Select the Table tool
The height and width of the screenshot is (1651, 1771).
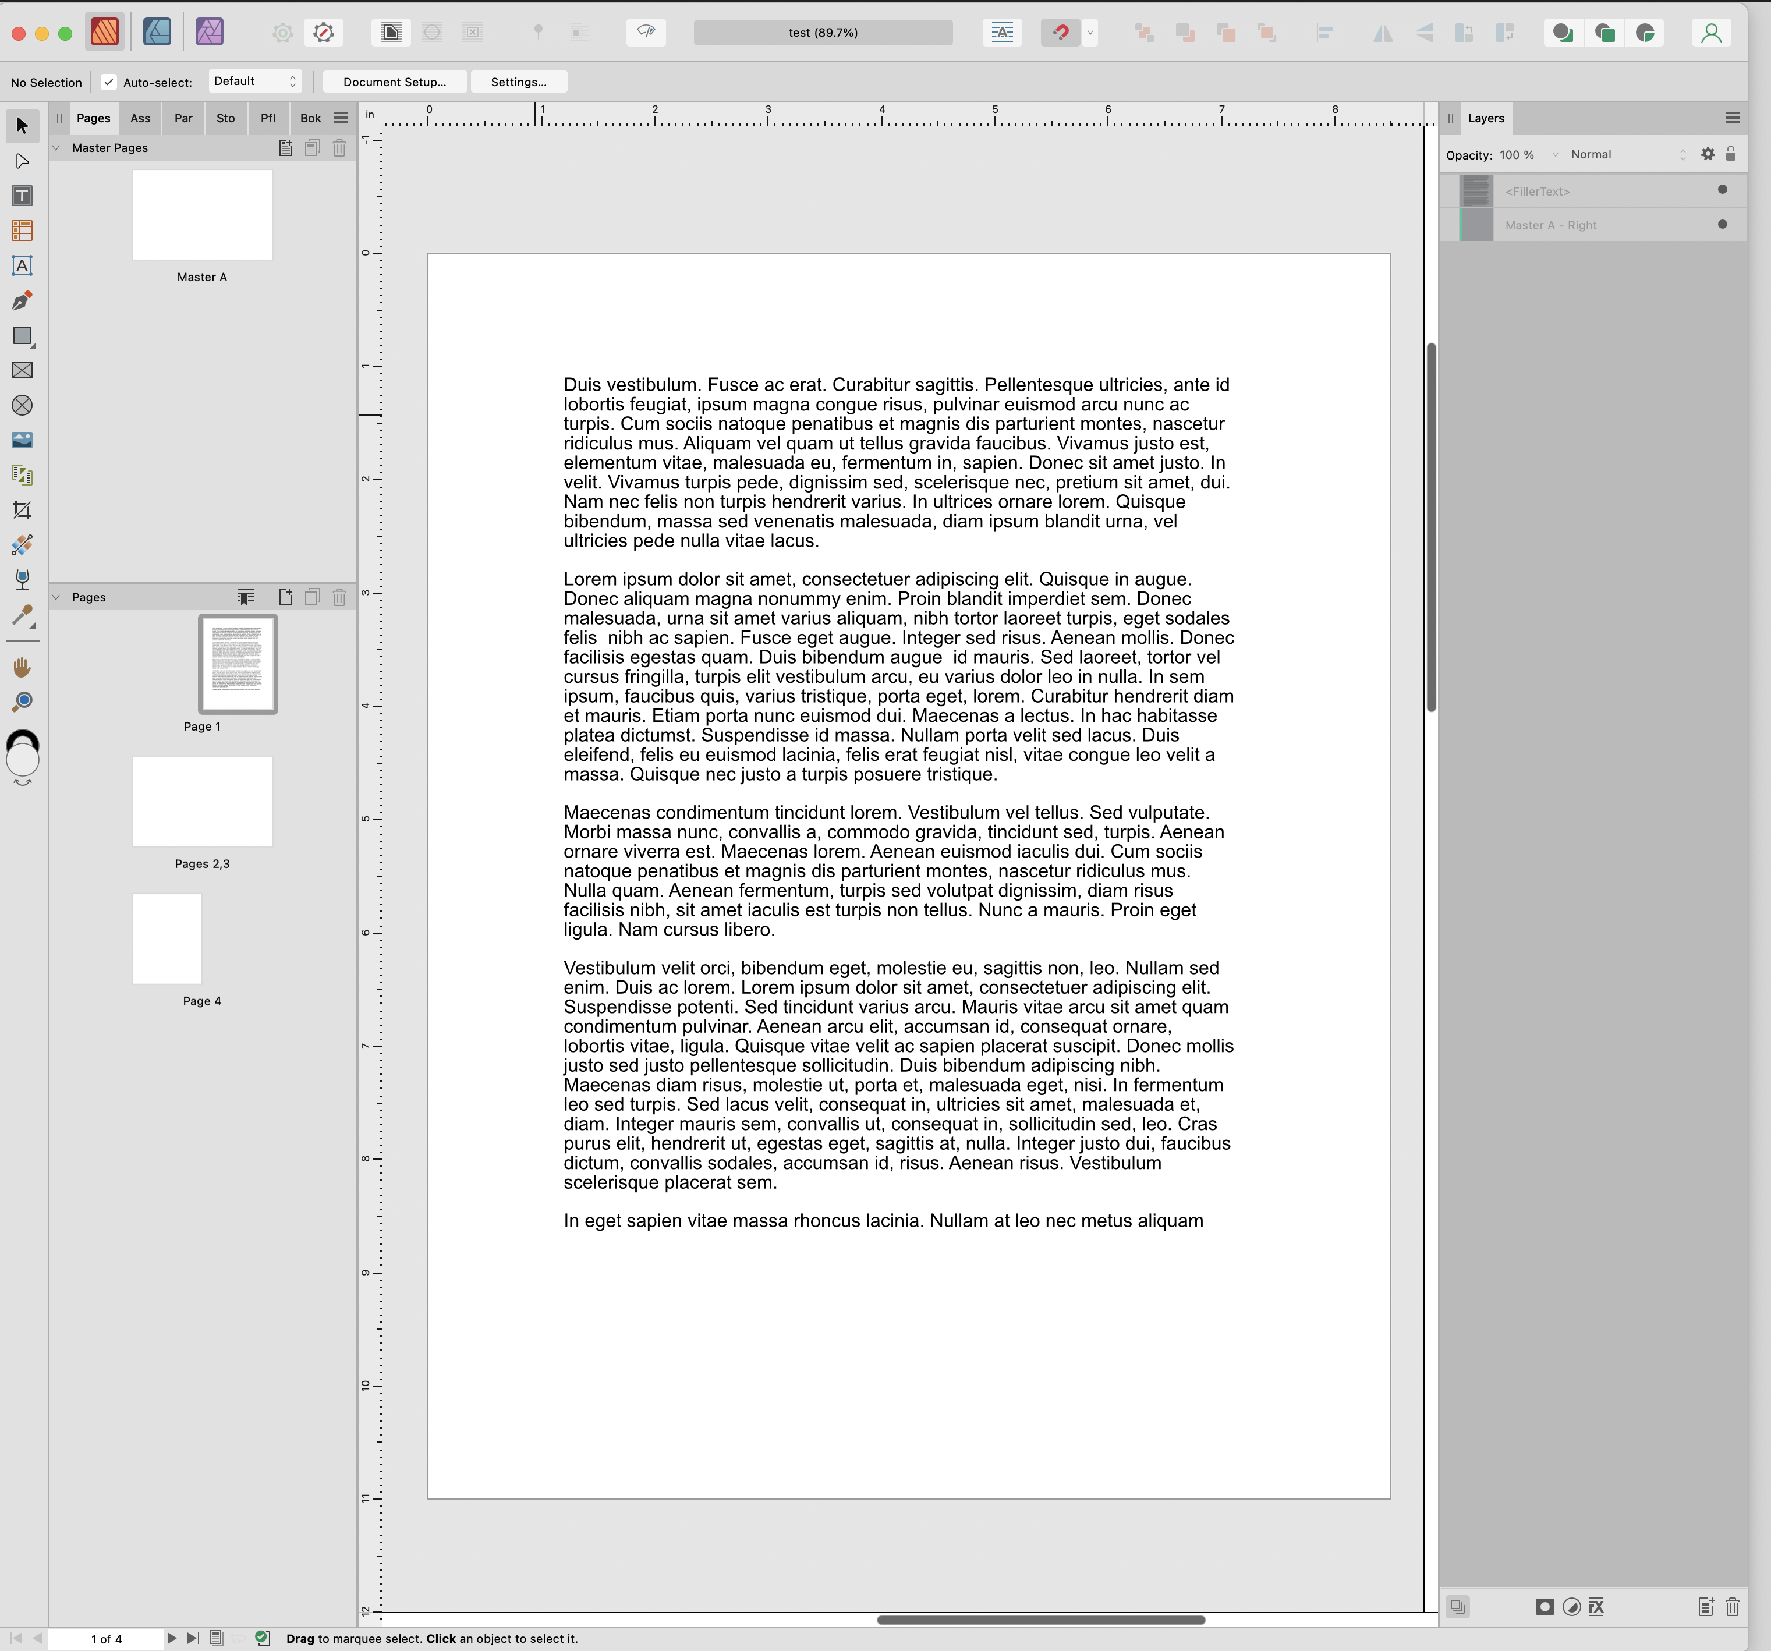(x=22, y=231)
